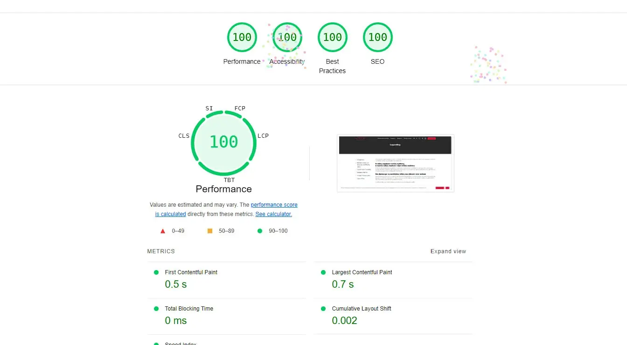Click the Performance score gauge showing 100
The height and width of the screenshot is (345, 627).
(x=242, y=37)
